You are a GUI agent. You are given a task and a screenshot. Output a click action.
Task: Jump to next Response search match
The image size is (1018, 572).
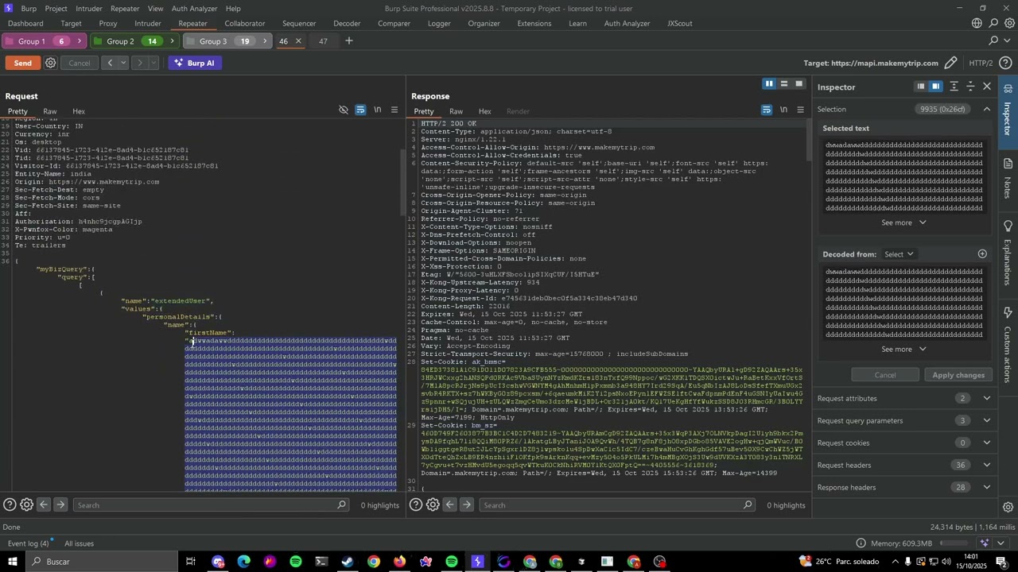pos(467,505)
